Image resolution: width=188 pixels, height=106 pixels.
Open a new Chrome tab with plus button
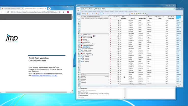pyautogui.click(x=49, y=8)
